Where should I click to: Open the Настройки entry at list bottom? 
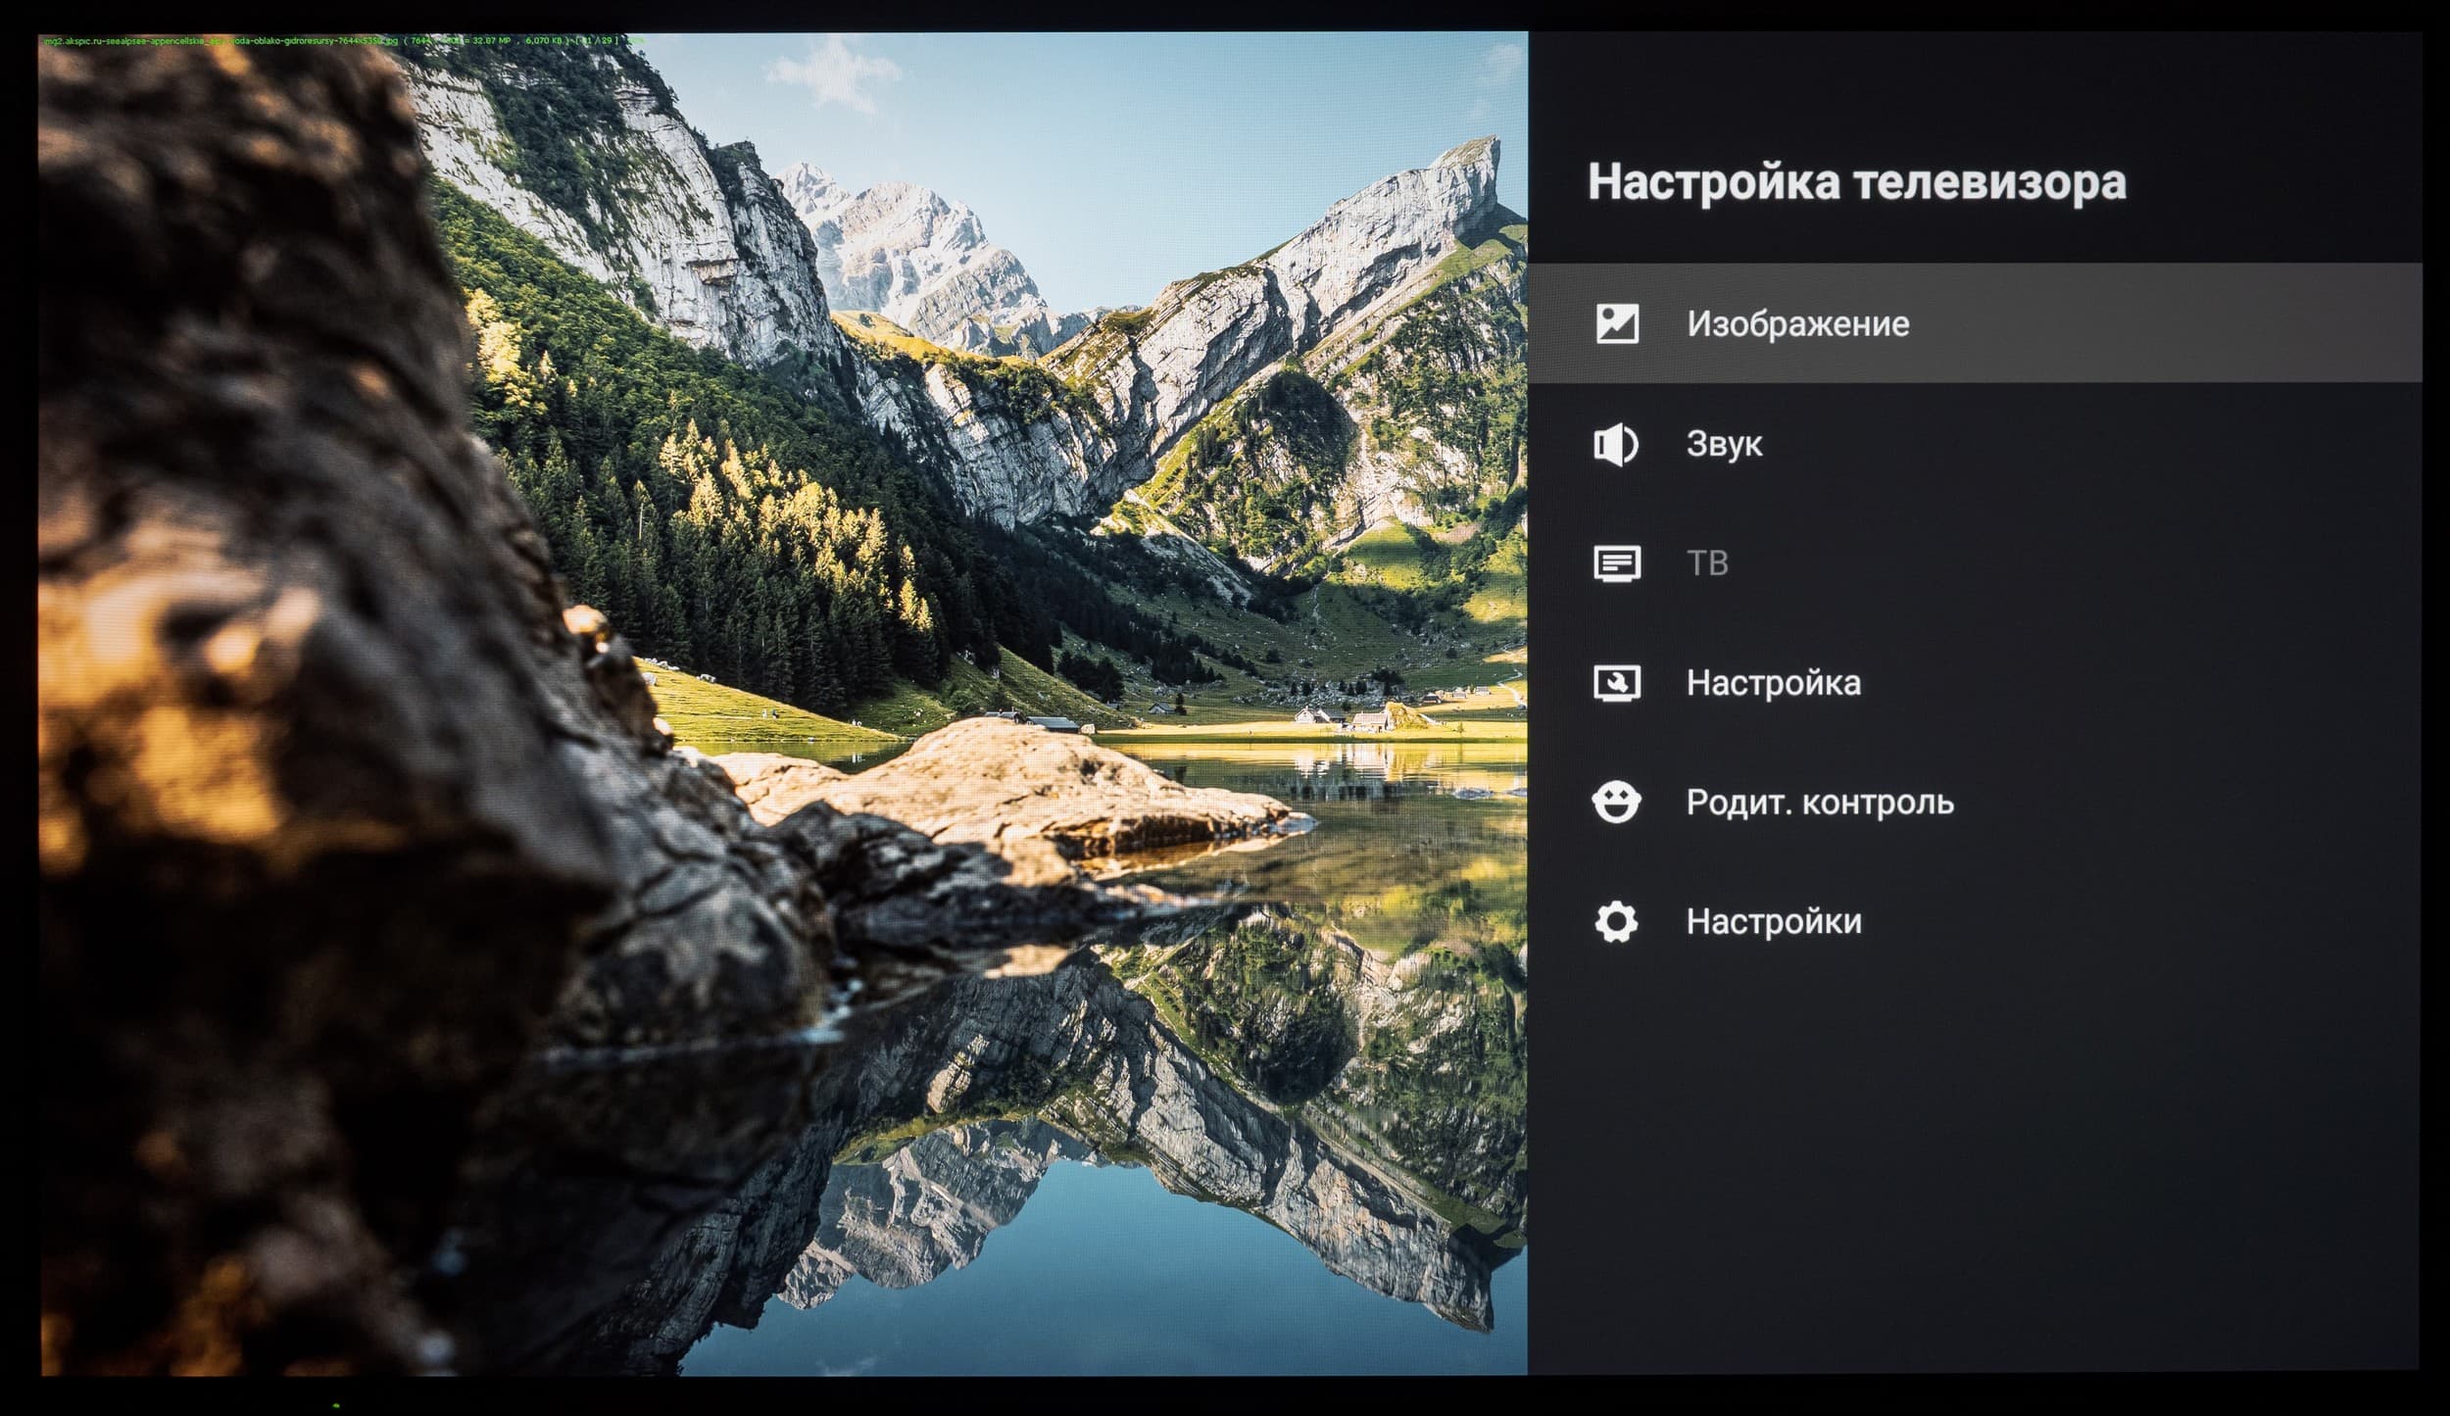(1774, 922)
